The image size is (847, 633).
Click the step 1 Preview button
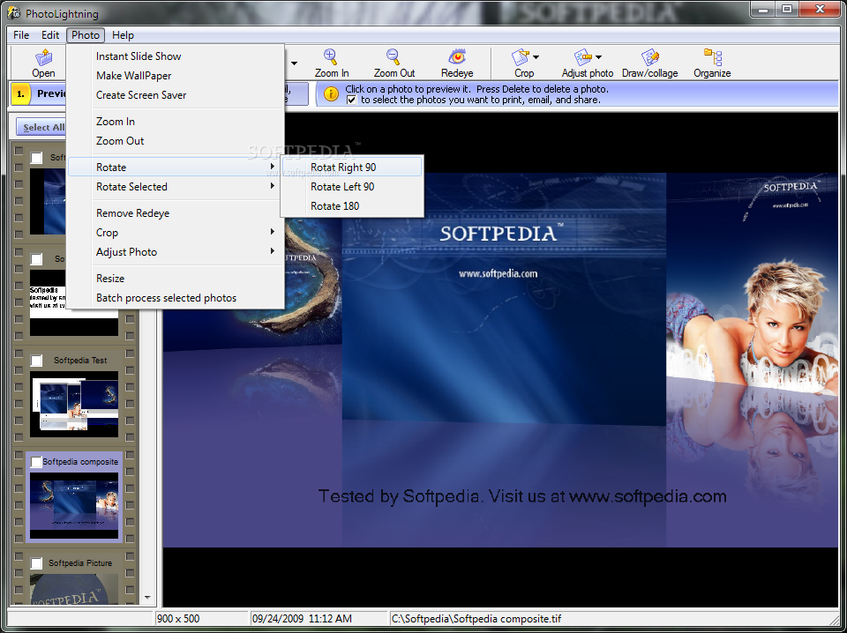(39, 94)
